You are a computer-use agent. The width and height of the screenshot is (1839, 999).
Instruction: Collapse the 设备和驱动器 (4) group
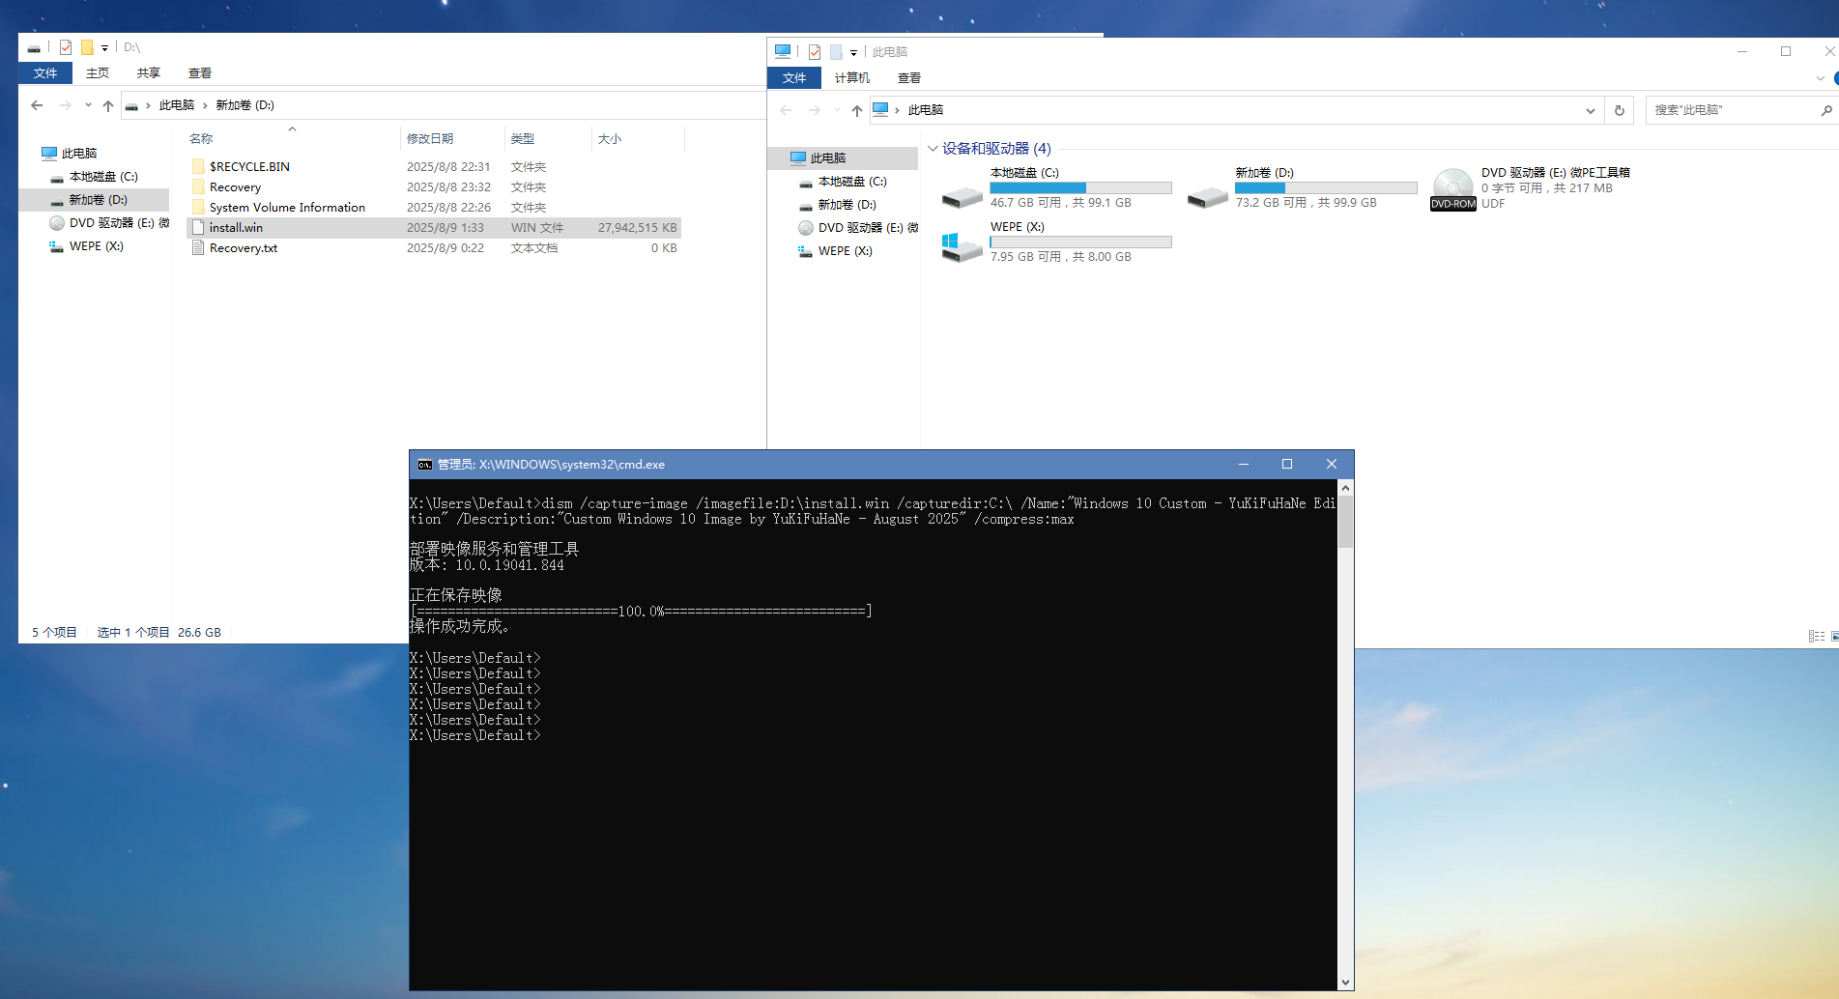933,149
